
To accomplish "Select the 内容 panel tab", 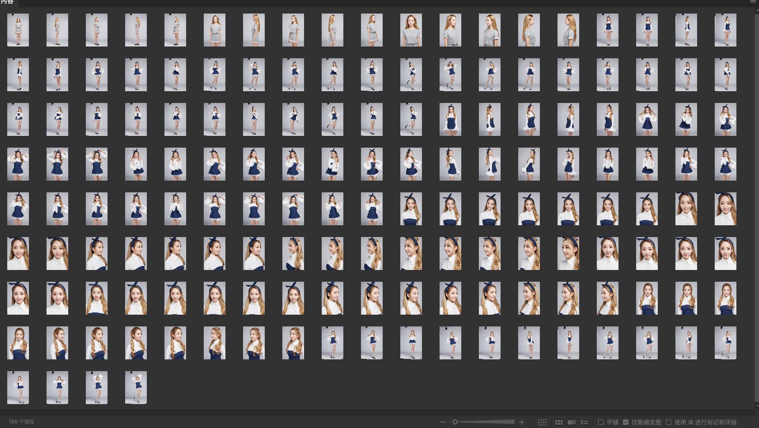I will 7,2.
